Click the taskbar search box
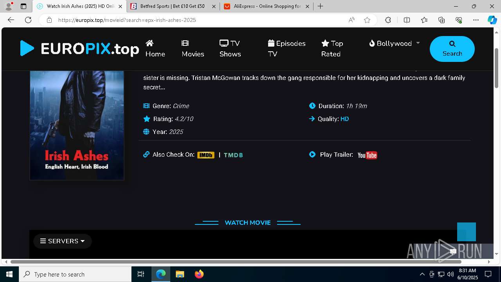The width and height of the screenshot is (501, 282). [x=75, y=274]
